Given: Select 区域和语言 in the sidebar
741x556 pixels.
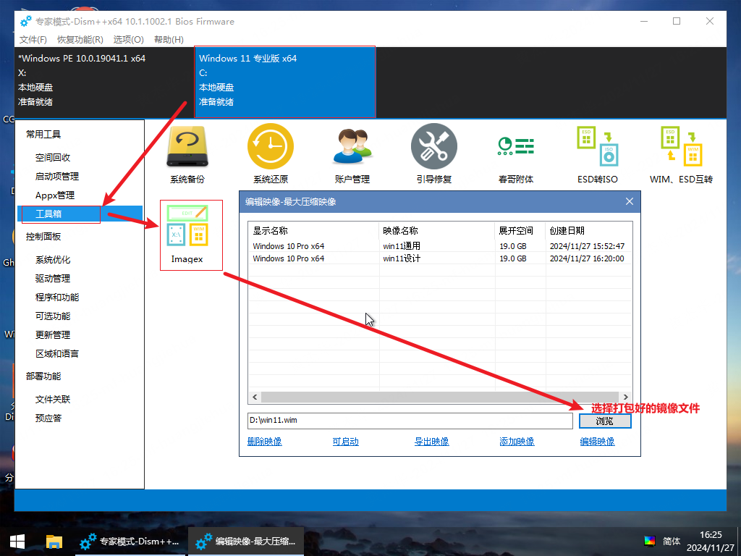Looking at the screenshot, I should click(x=56, y=353).
